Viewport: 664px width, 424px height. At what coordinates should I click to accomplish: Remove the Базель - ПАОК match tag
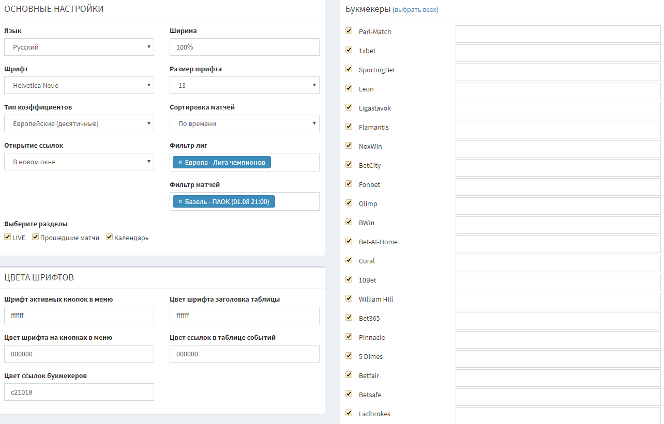pos(180,201)
